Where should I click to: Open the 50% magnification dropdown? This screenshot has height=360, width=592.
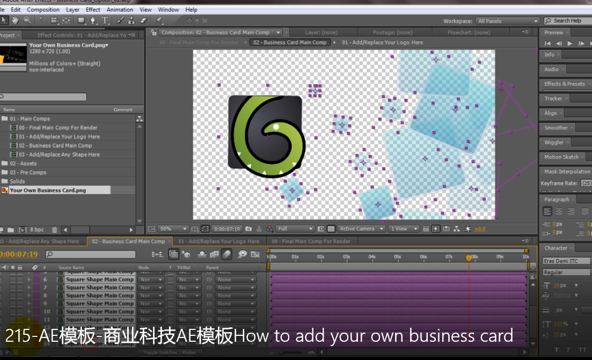[x=173, y=229]
